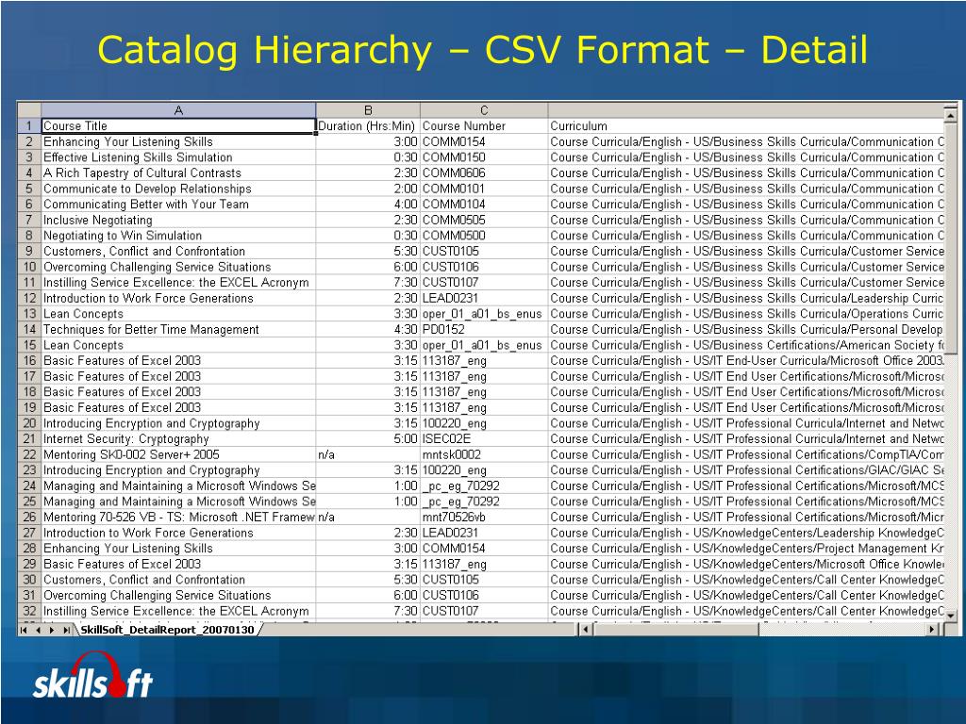Select row 1 header

coord(29,126)
